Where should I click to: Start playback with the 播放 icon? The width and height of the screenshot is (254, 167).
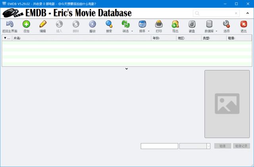coord(92,24)
